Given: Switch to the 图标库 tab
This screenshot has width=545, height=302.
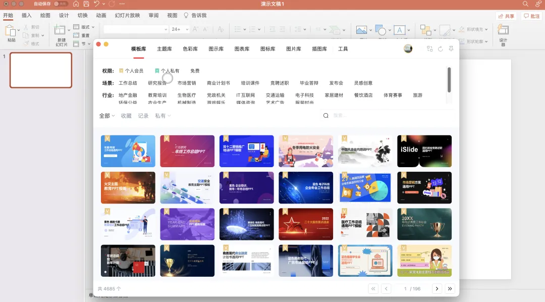Looking at the screenshot, I should [267, 48].
